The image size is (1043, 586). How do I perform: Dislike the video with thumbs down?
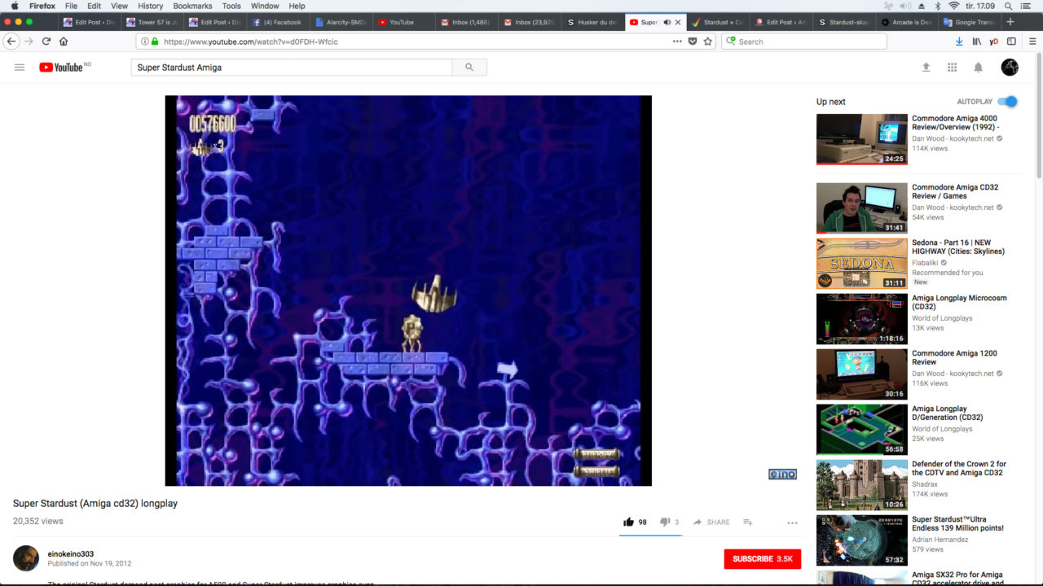(665, 522)
